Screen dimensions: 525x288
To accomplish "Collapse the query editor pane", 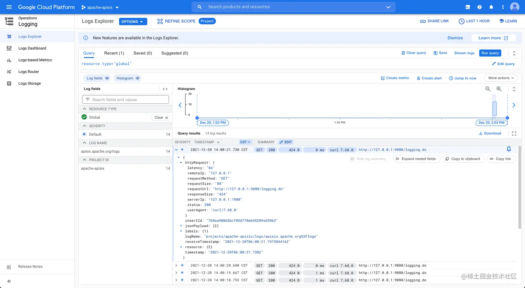I will point(514,53).
